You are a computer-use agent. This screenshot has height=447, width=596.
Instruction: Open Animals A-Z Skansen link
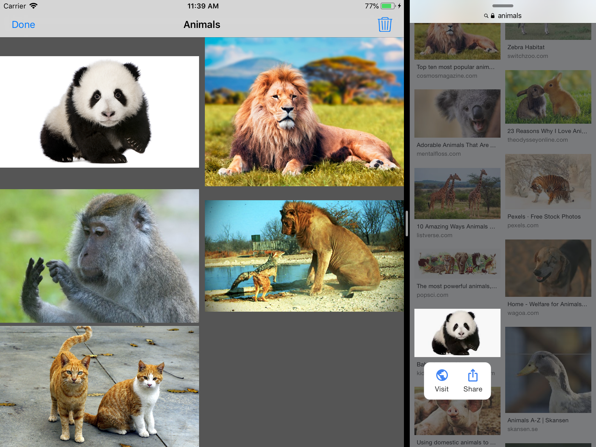[538, 420]
